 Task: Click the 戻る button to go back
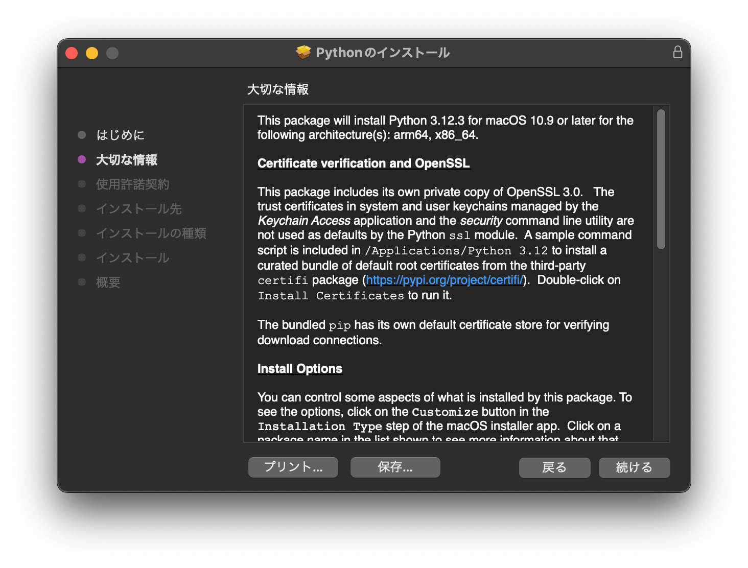[554, 467]
